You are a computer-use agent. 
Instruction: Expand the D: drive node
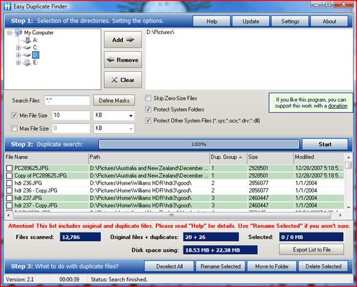[19, 55]
